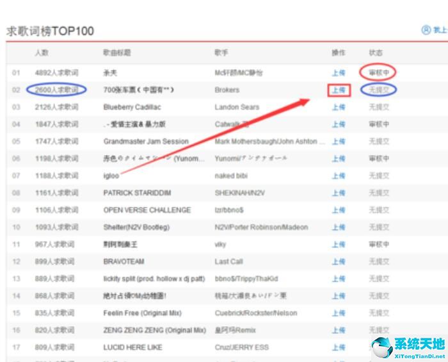Click 上传 for ZENG ZENG ZENG
The height and width of the screenshot is (362, 448).
(339, 330)
